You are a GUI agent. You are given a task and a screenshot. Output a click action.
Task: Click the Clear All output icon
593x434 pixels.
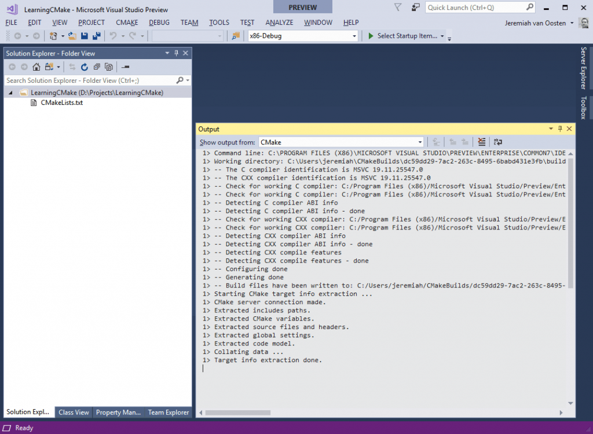pos(481,142)
